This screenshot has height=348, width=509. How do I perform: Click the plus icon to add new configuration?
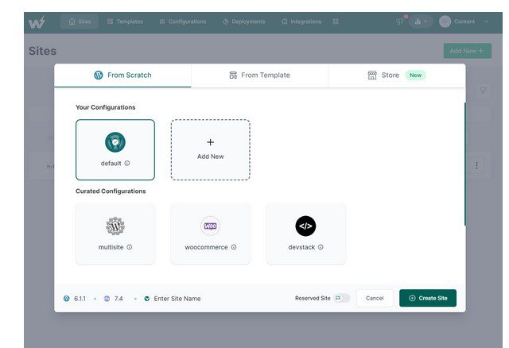coord(210,142)
